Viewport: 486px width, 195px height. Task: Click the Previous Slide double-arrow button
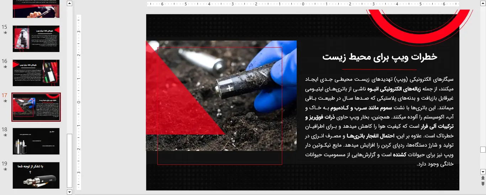pyautogui.click(x=483, y=178)
